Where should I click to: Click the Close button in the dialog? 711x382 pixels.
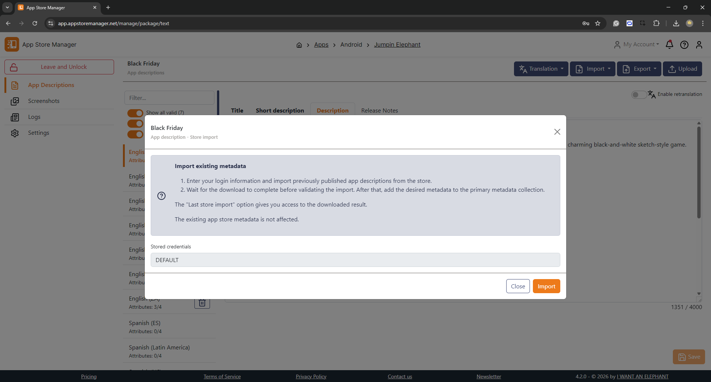(518, 286)
